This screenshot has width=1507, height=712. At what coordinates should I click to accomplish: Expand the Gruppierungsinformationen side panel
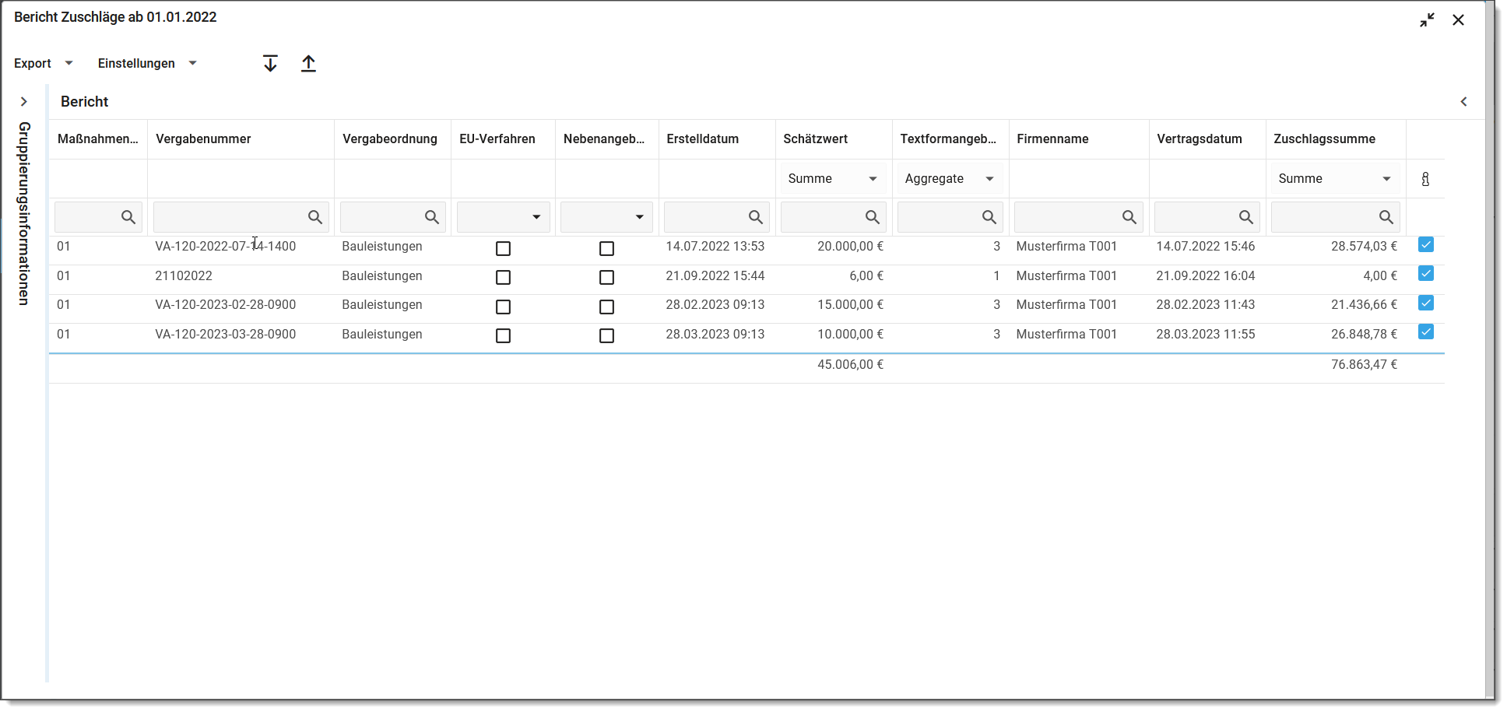(x=24, y=102)
